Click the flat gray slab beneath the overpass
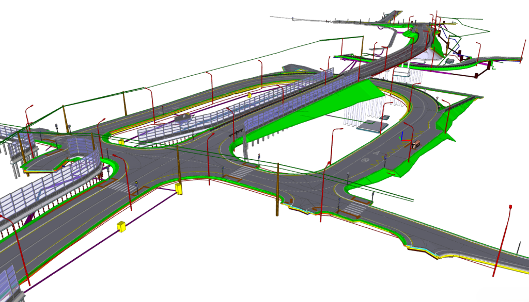 (369, 126)
